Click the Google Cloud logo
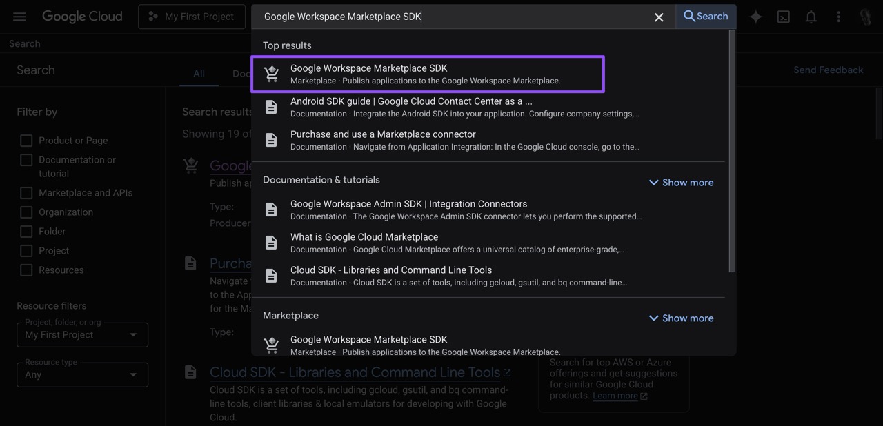The image size is (883, 426). [82, 16]
